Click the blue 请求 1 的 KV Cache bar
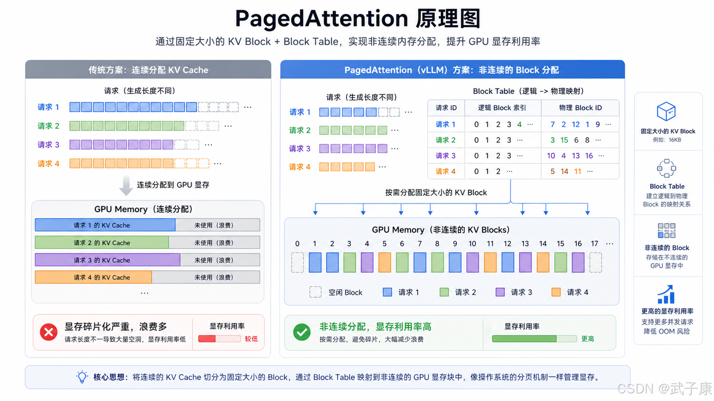The width and height of the screenshot is (714, 401). click(x=105, y=225)
